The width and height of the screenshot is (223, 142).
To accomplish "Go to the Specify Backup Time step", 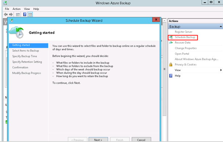I will coord(24,56).
